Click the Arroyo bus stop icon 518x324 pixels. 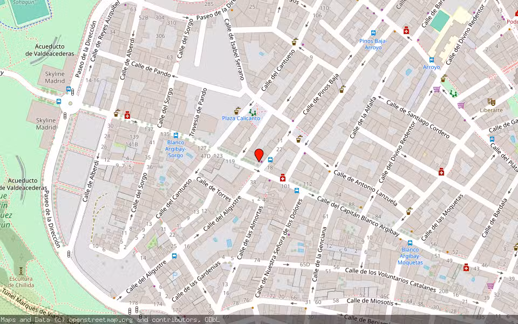coord(432,60)
